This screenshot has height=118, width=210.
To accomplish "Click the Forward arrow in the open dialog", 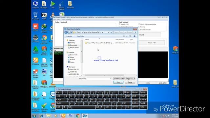I will pos(69,32).
